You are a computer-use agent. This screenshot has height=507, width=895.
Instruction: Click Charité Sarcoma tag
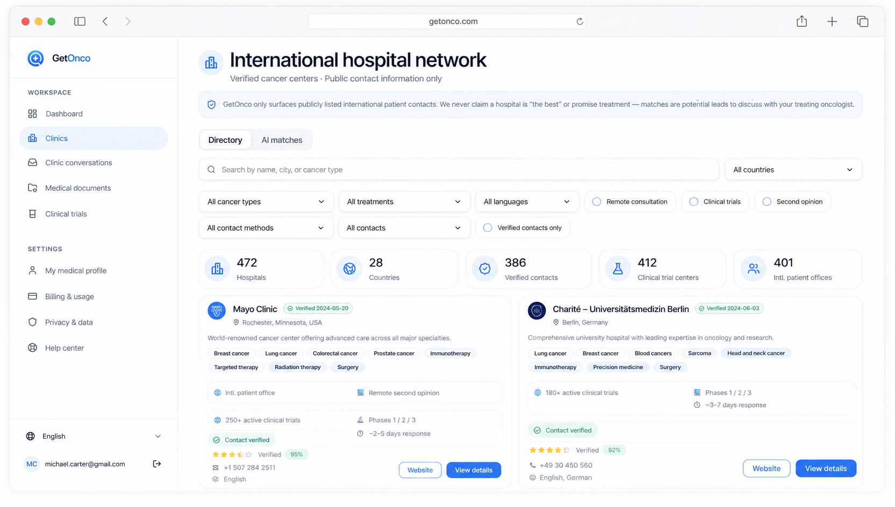[699, 353]
